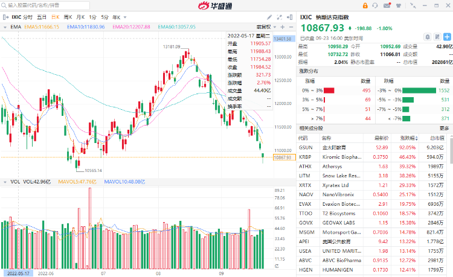Viewport: 453px width, 277px height.
Task: Click the EMA60 value label
Action: (176, 27)
